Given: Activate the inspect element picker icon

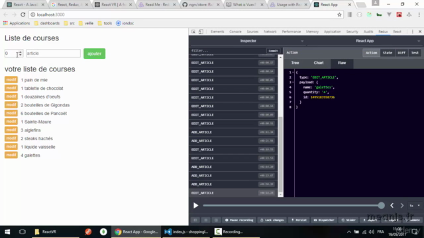Looking at the screenshot, I should pyautogui.click(x=193, y=32).
